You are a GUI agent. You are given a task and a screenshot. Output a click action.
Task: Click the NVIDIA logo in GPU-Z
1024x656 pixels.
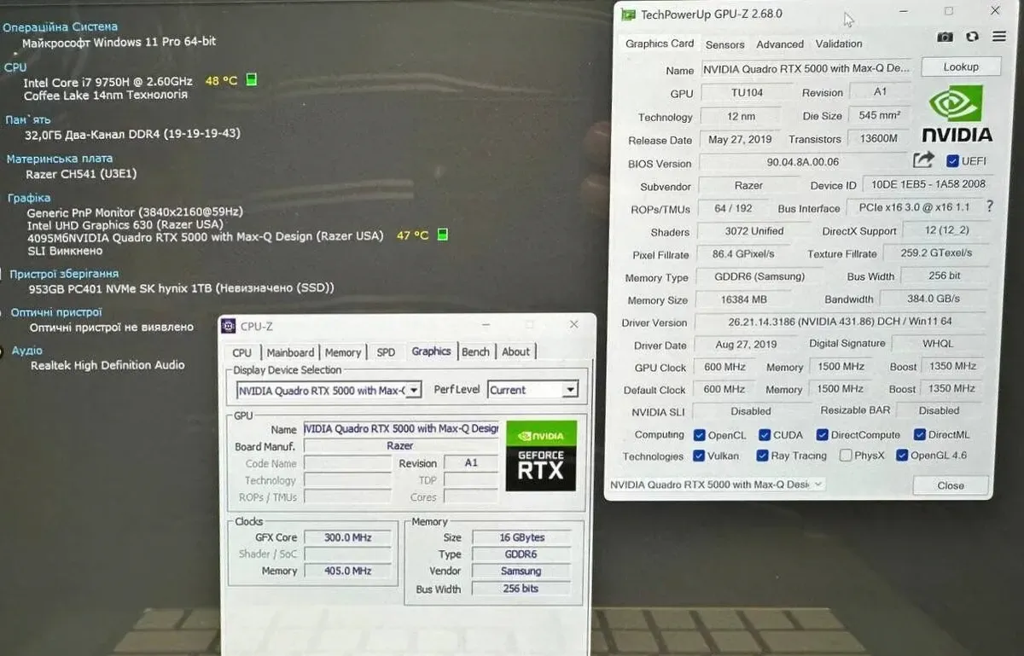pos(957,114)
